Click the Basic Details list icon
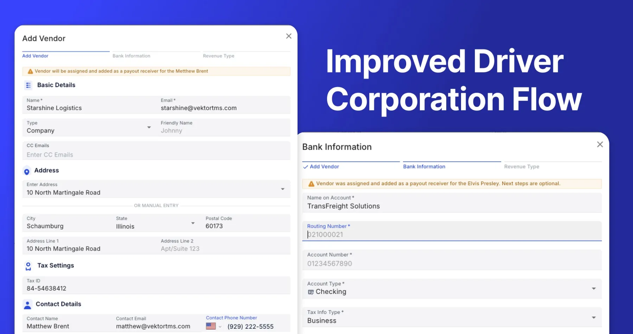This screenshot has height=334, width=633. 28,85
